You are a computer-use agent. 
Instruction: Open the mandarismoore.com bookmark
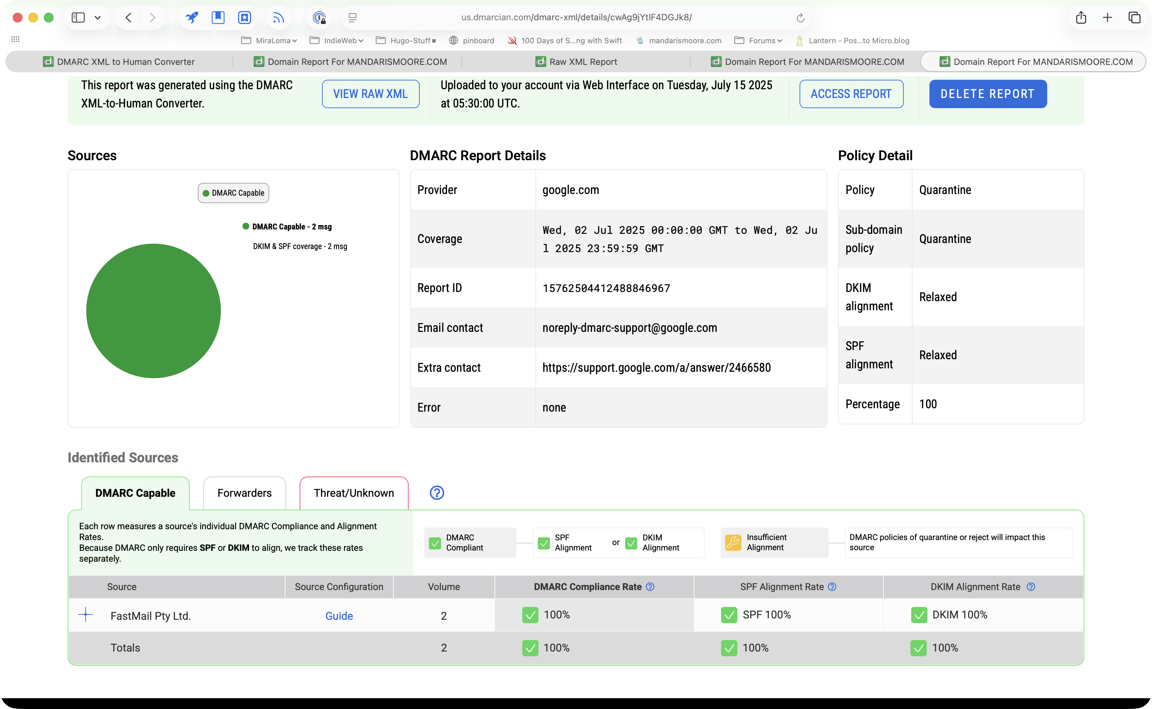coord(678,41)
